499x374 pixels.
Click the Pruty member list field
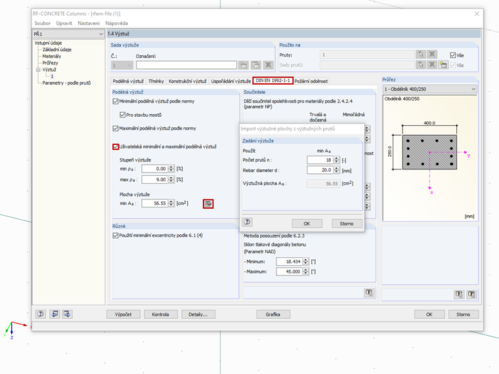click(367, 54)
